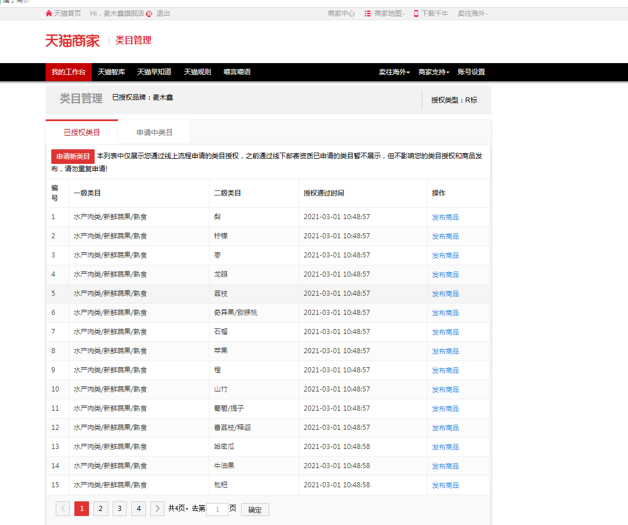Expand 卖往海外 menu in black navigation

pos(394,72)
